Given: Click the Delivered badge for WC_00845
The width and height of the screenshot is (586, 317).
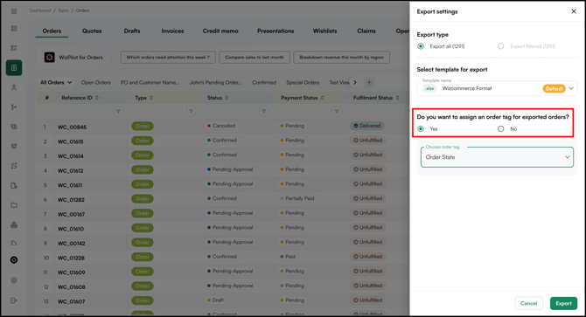Looking at the screenshot, I should click(x=366, y=126).
